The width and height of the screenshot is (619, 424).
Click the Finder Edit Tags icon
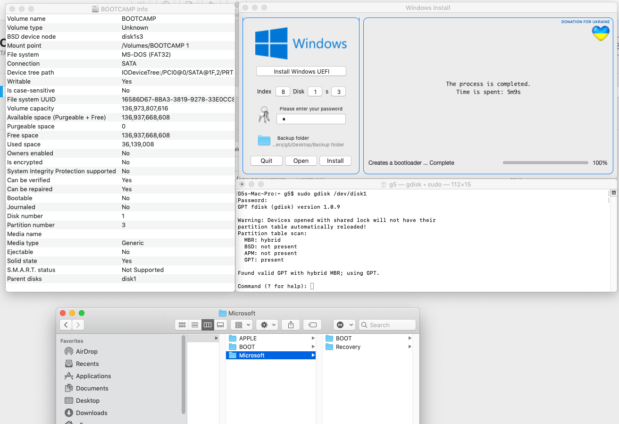point(312,325)
